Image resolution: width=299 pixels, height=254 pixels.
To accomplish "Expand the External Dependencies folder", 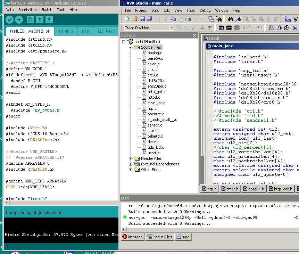I will tap(131, 164).
